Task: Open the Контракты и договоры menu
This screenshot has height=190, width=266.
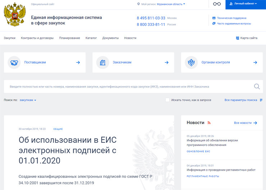Action: pos(37,38)
